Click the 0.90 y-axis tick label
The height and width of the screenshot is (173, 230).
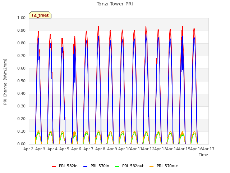[x=22, y=30]
